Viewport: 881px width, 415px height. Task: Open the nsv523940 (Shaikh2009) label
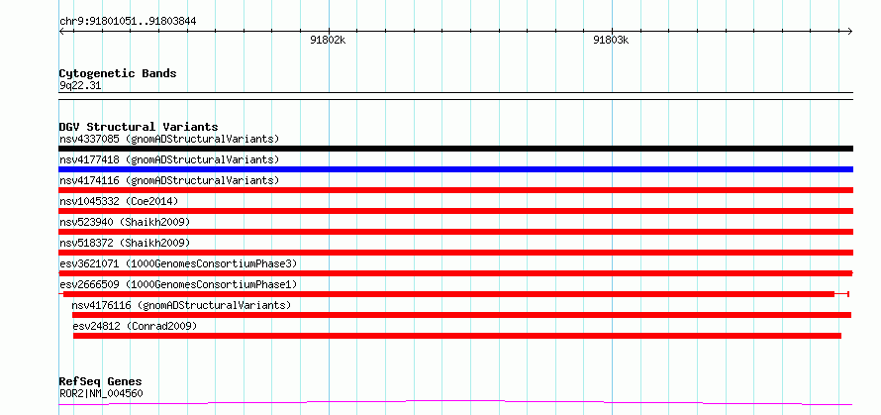pos(125,222)
